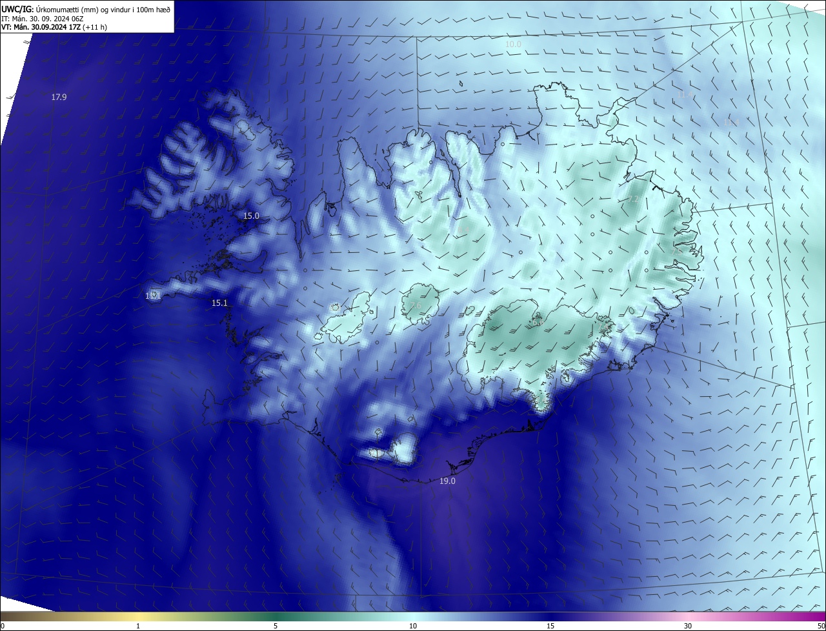The image size is (826, 631).
Task: Click the color scale tick labeled 10
Action: coord(413,626)
